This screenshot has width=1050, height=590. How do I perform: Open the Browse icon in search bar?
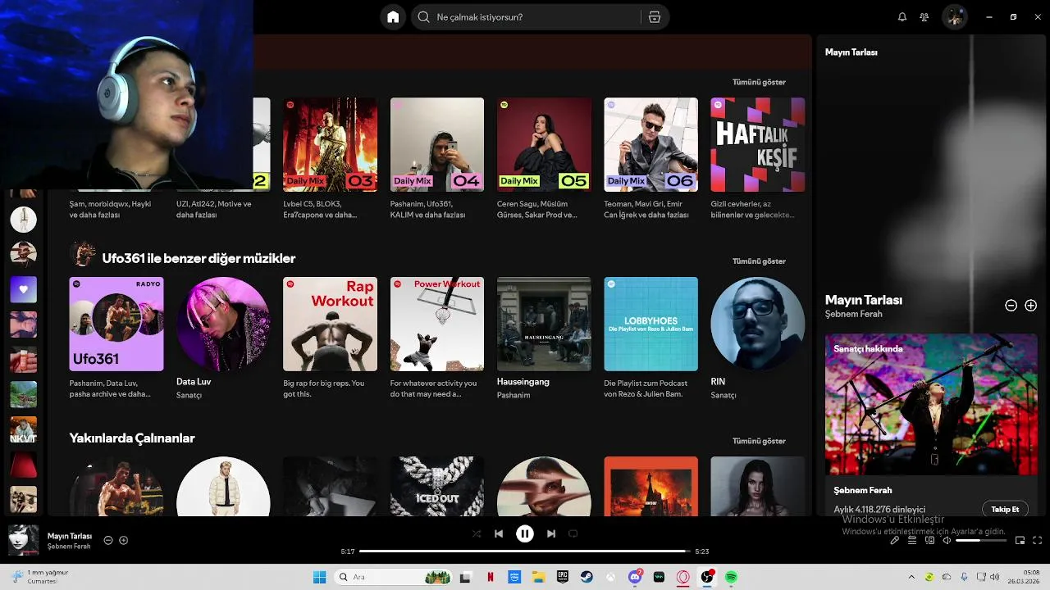click(x=654, y=17)
